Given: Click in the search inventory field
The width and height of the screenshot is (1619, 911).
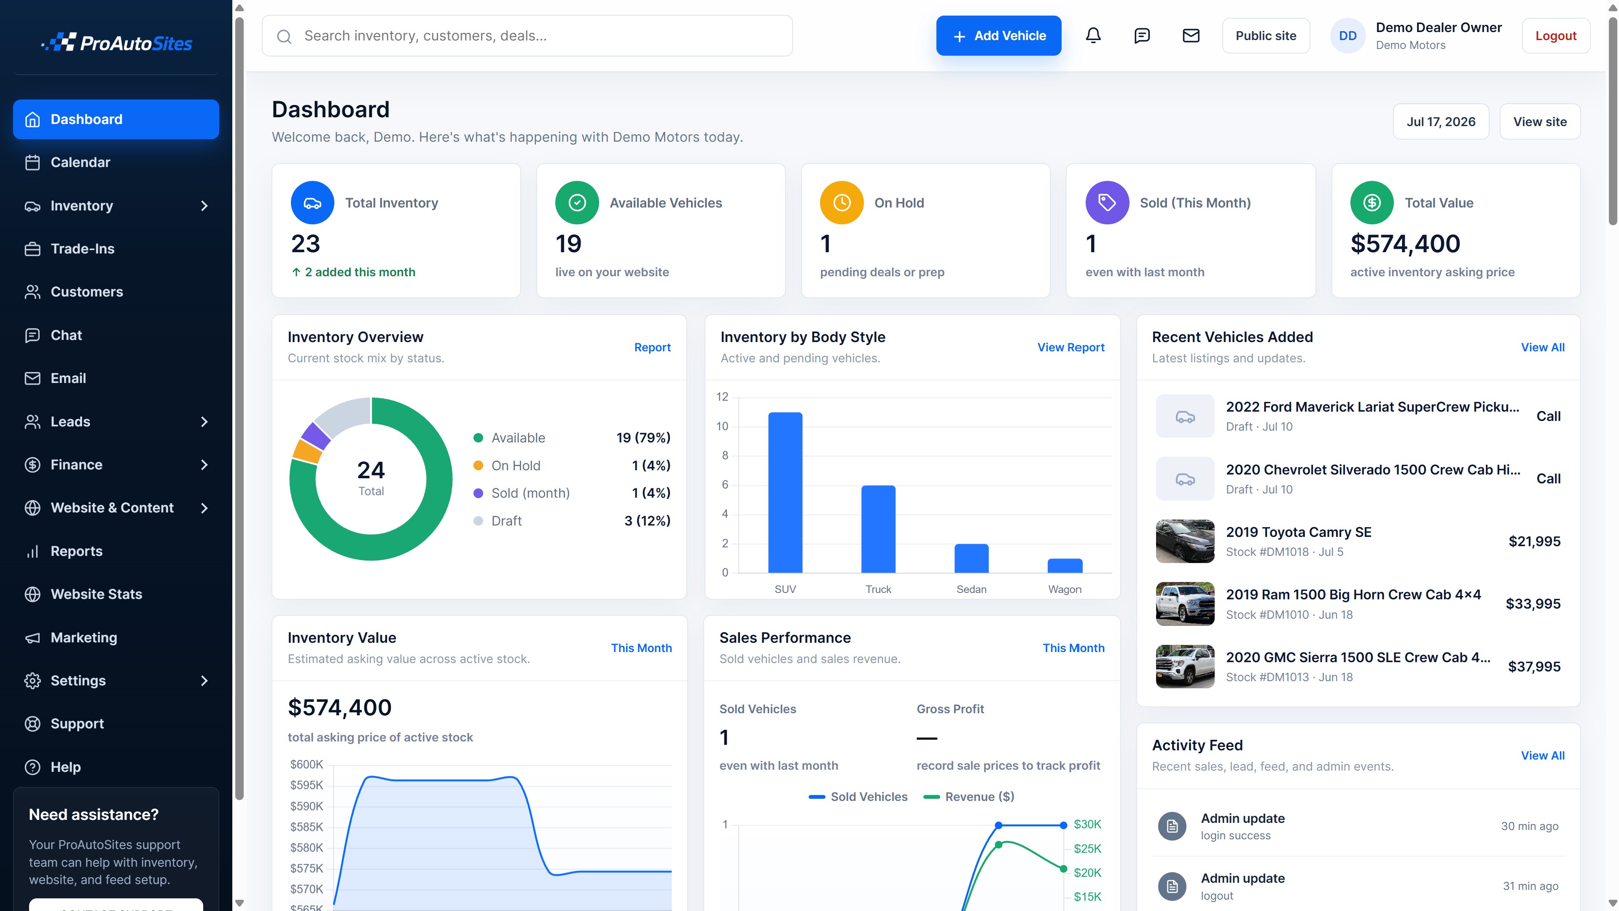Looking at the screenshot, I should coord(527,36).
